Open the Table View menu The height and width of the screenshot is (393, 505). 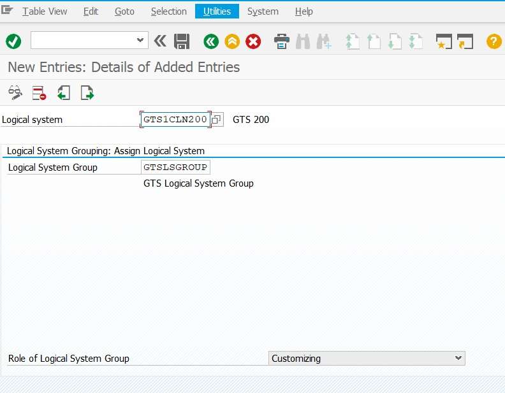pyautogui.click(x=45, y=11)
